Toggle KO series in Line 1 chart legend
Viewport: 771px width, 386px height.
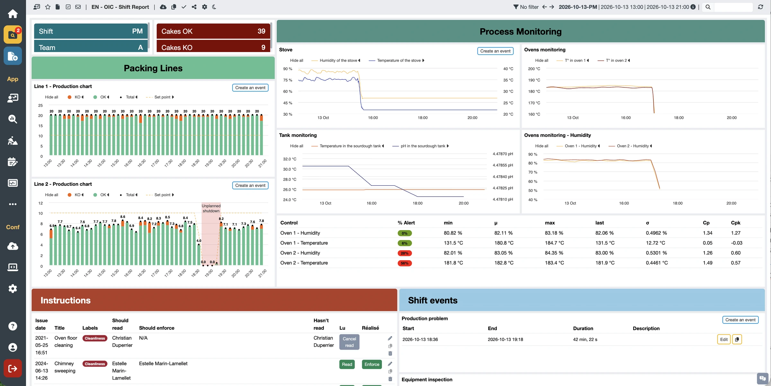[75, 97]
